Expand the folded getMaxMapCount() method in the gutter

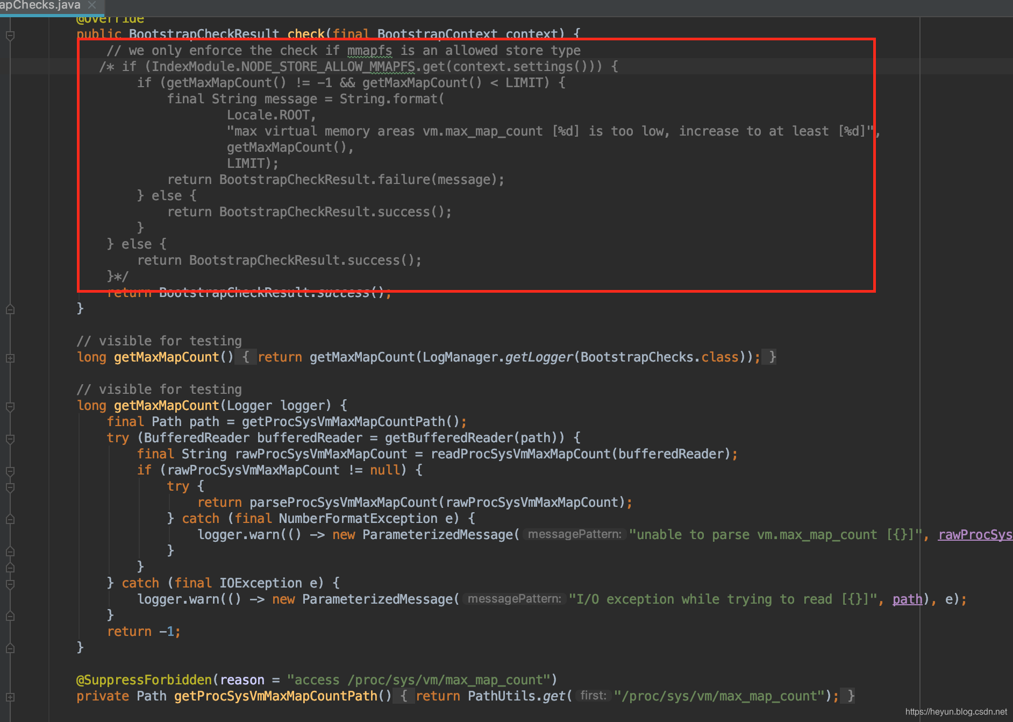(10, 358)
